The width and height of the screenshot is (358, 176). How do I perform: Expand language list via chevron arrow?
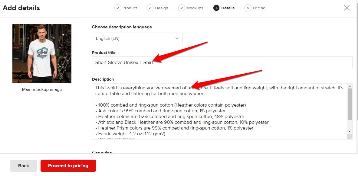click(x=177, y=38)
